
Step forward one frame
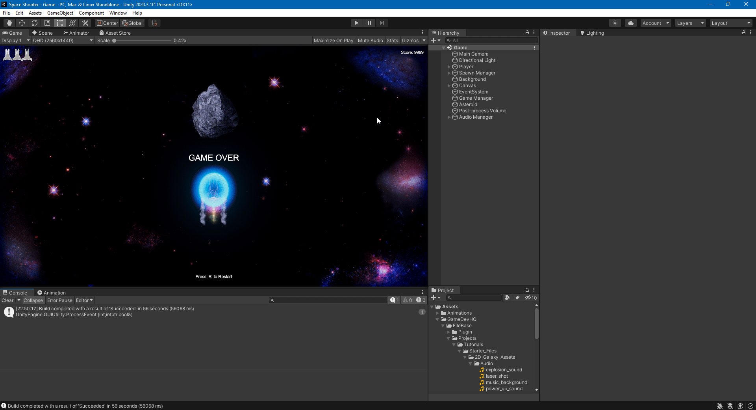click(382, 23)
